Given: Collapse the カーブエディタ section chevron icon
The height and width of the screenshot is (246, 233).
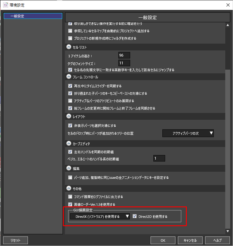Looking at the screenshot, I should [x=69, y=143].
